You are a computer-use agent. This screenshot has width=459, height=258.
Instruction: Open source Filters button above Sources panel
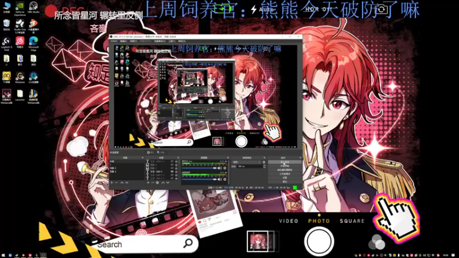point(161,153)
